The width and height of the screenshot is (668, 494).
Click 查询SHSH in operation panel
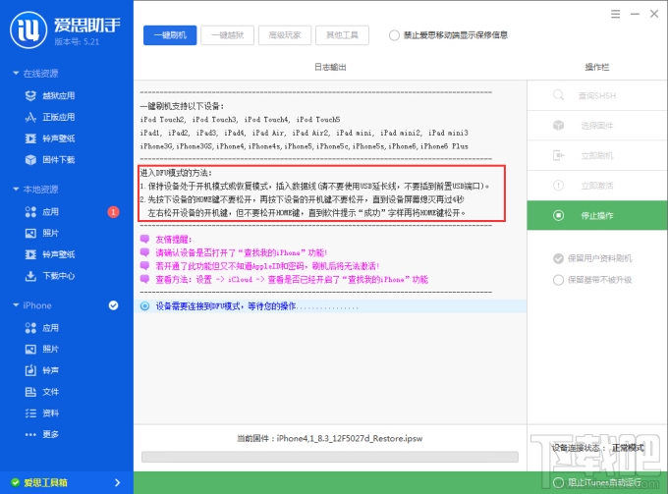[597, 95]
